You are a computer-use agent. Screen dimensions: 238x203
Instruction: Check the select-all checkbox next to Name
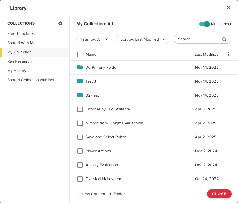(x=80, y=55)
